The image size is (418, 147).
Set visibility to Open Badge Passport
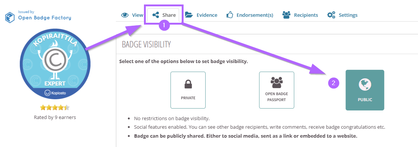[x=276, y=90]
